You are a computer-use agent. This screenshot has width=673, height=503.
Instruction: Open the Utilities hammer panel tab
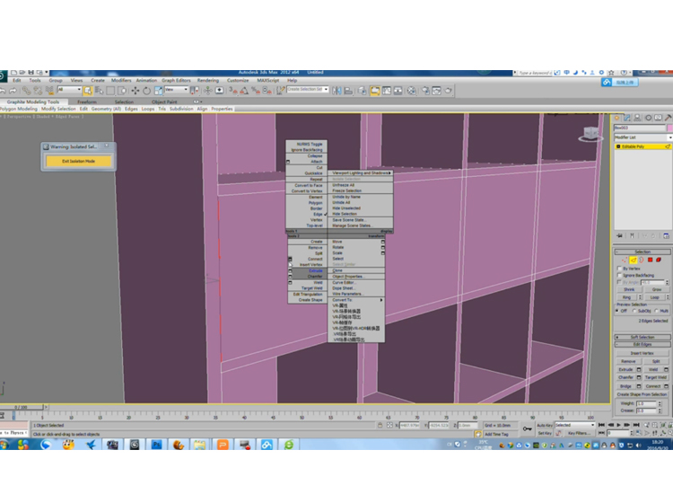tap(669, 118)
